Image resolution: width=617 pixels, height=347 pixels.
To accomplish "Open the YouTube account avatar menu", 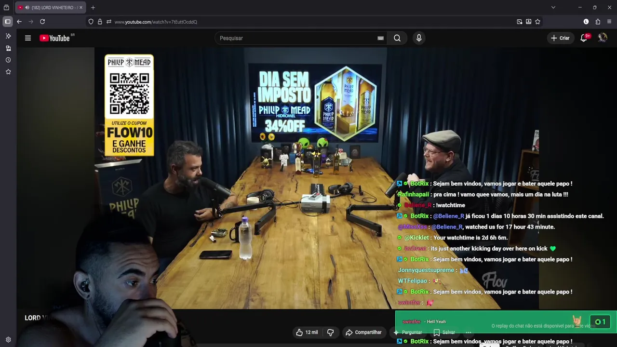I will tap(603, 38).
